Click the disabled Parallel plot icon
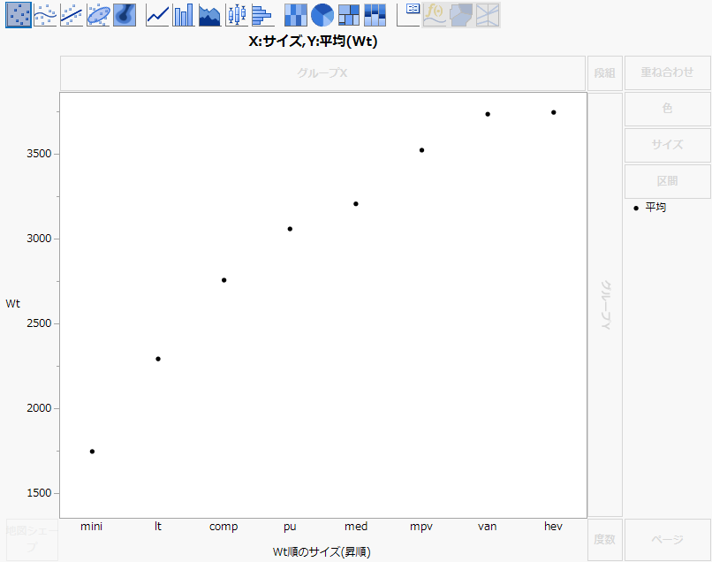Viewport: 712px width, 562px height. (488, 15)
